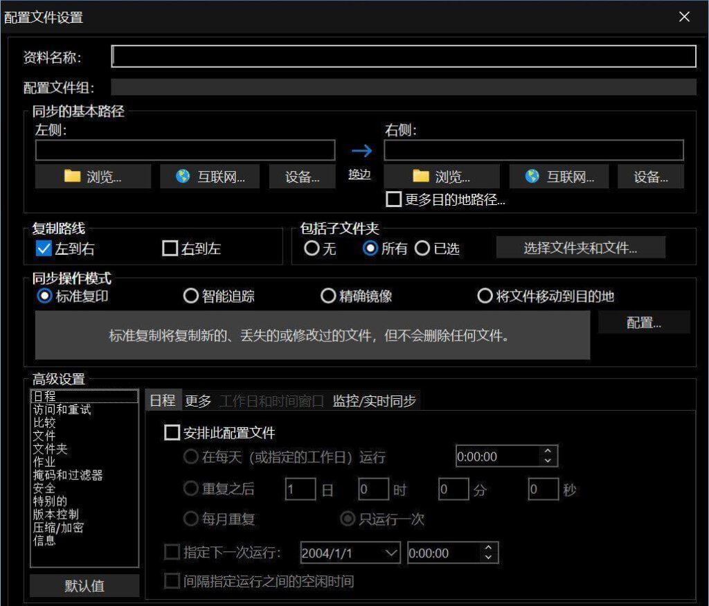Check specify next run checkbox
Screen dimensions: 709x606
pyautogui.click(x=172, y=552)
